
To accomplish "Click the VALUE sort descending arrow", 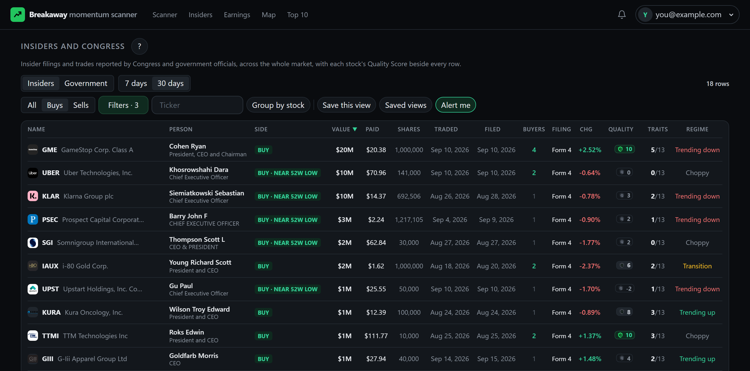I will [355, 129].
